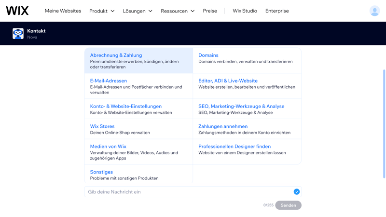
Task: Choose the Domains help topic
Action: (x=208, y=55)
